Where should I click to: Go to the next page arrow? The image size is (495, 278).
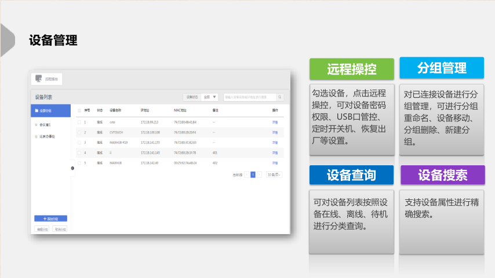[259, 174]
